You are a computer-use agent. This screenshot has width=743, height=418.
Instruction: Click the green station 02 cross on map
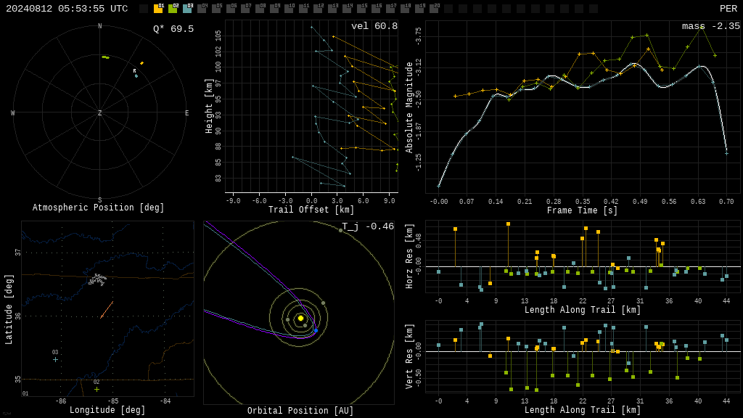[97, 390]
